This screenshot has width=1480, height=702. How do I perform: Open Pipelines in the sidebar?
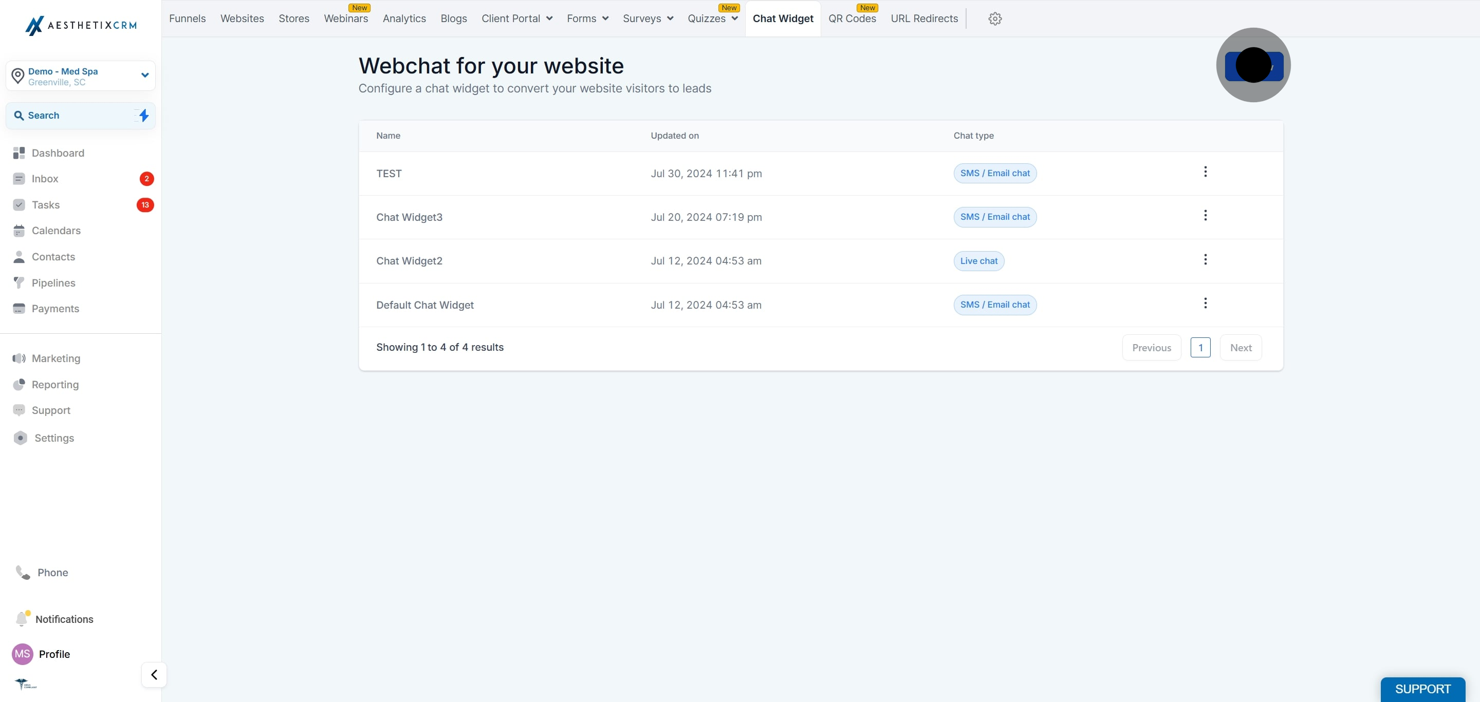coord(53,283)
